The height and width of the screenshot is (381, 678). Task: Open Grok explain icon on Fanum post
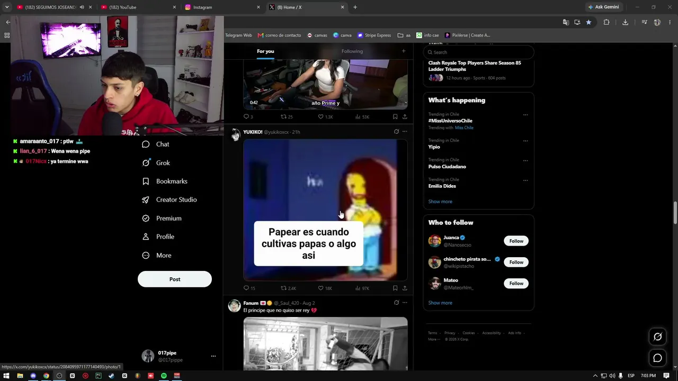point(396,303)
